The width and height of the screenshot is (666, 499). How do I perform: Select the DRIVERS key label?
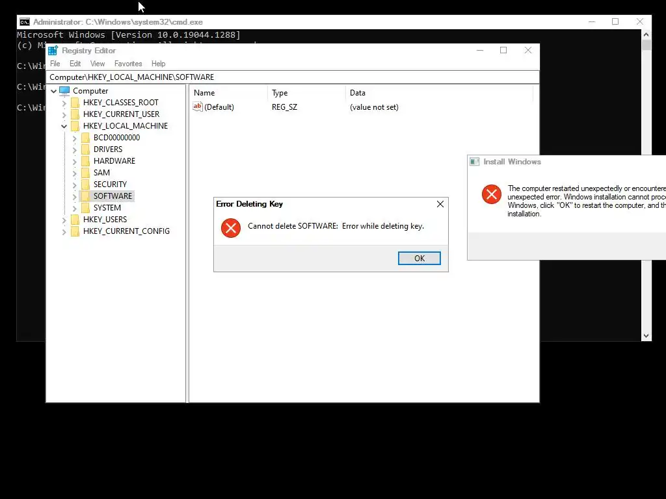[108, 149]
